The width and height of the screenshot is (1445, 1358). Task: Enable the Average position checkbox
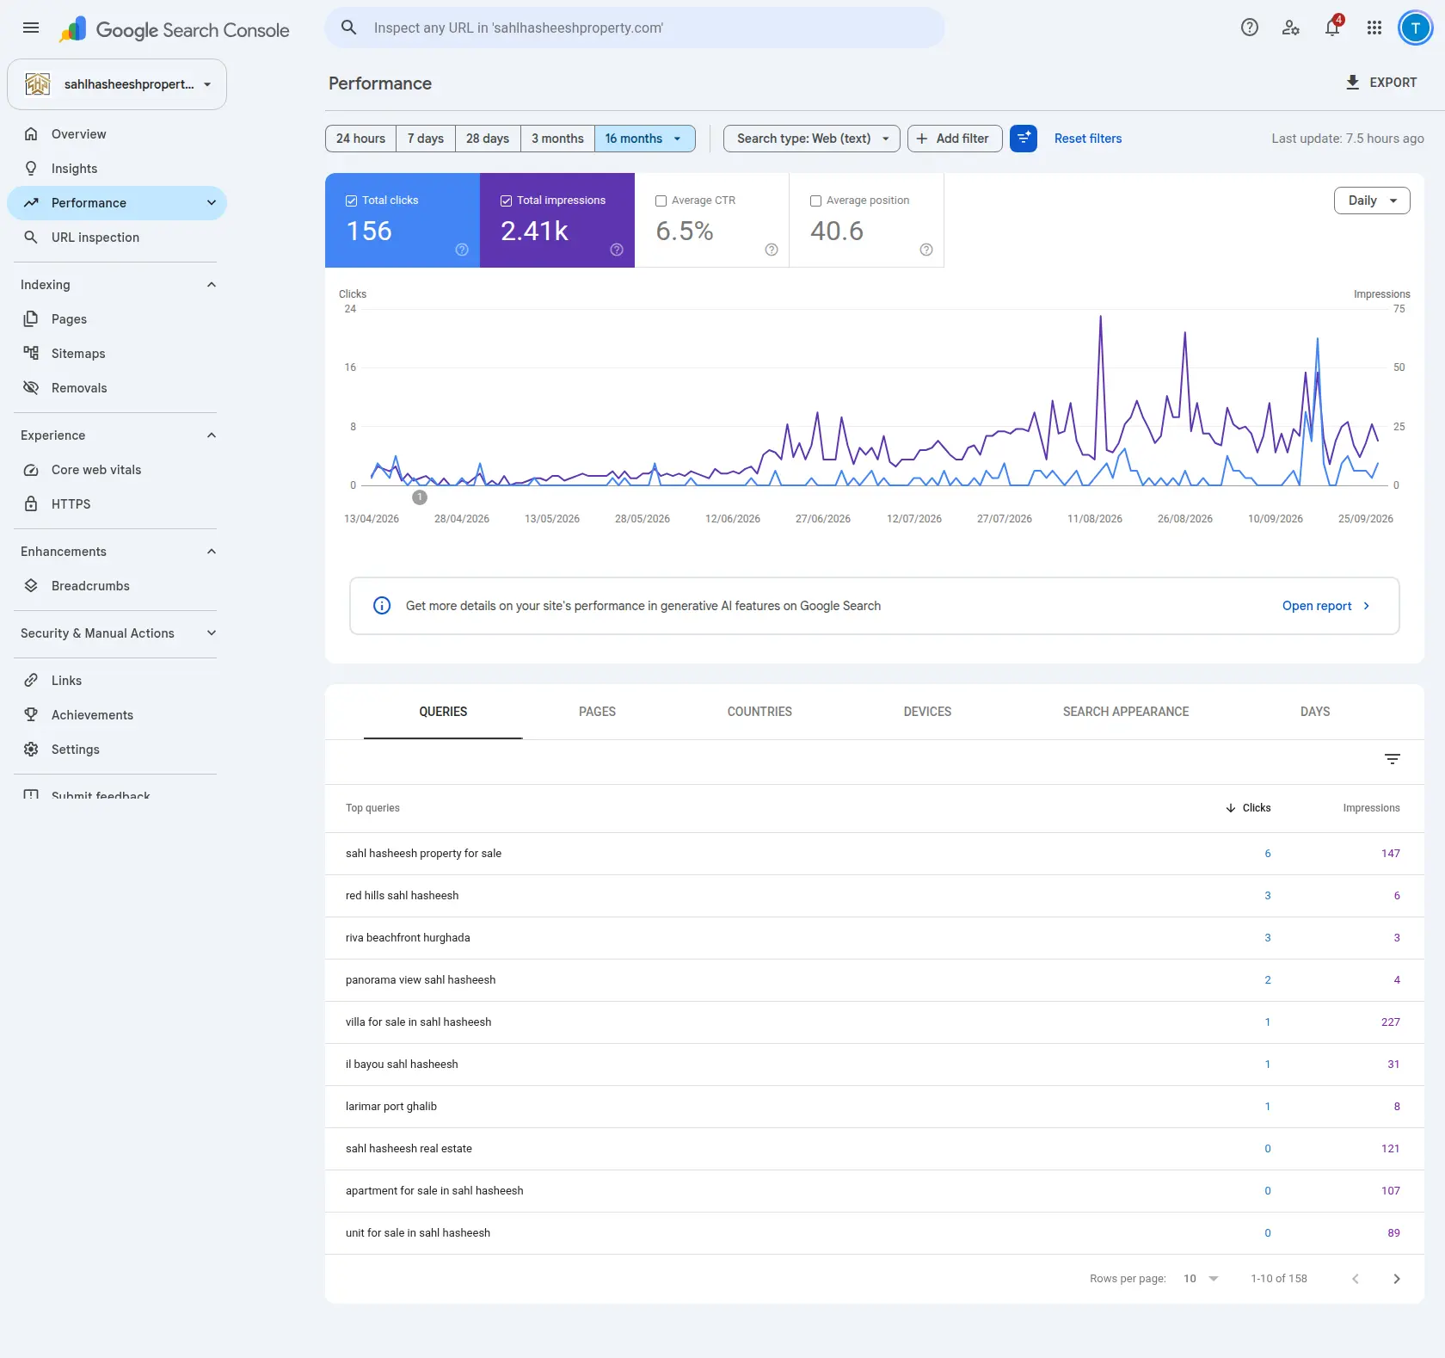click(815, 201)
